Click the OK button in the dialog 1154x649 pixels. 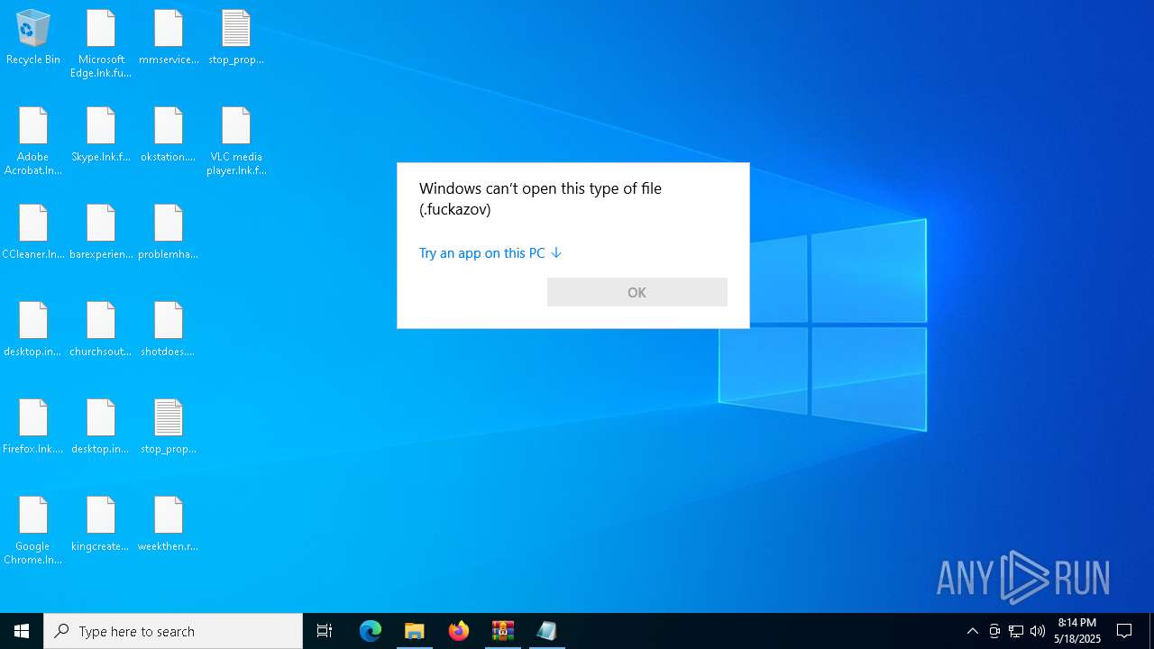pos(637,292)
